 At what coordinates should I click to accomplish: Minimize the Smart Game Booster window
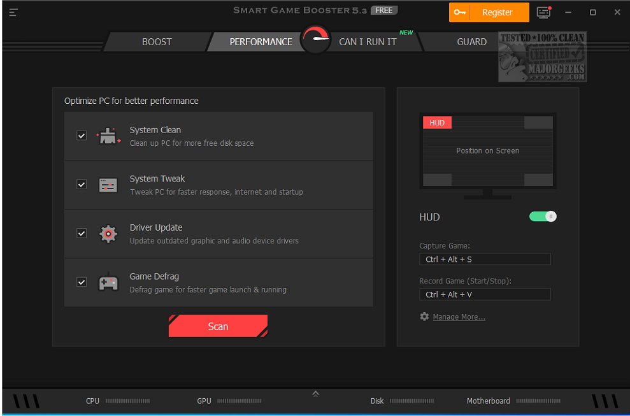568,13
